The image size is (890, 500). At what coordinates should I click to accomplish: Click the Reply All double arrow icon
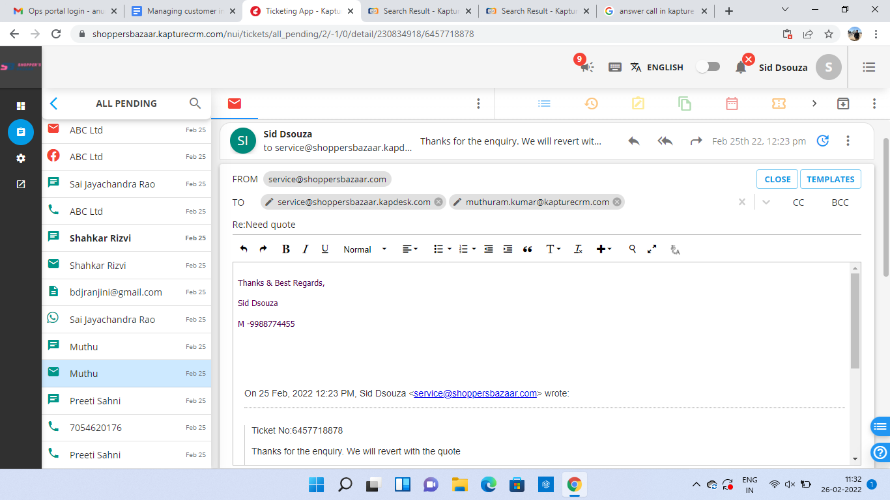tap(665, 141)
